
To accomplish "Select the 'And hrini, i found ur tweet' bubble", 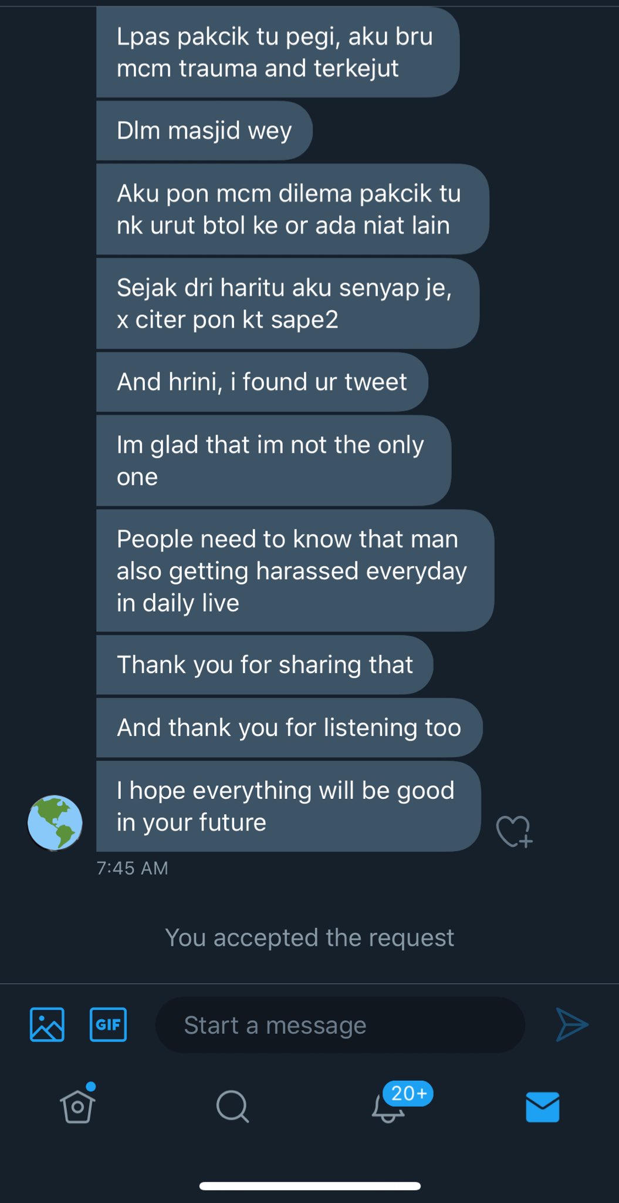I will pyautogui.click(x=262, y=382).
